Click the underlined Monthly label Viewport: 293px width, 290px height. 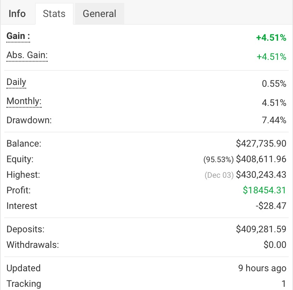(x=24, y=102)
